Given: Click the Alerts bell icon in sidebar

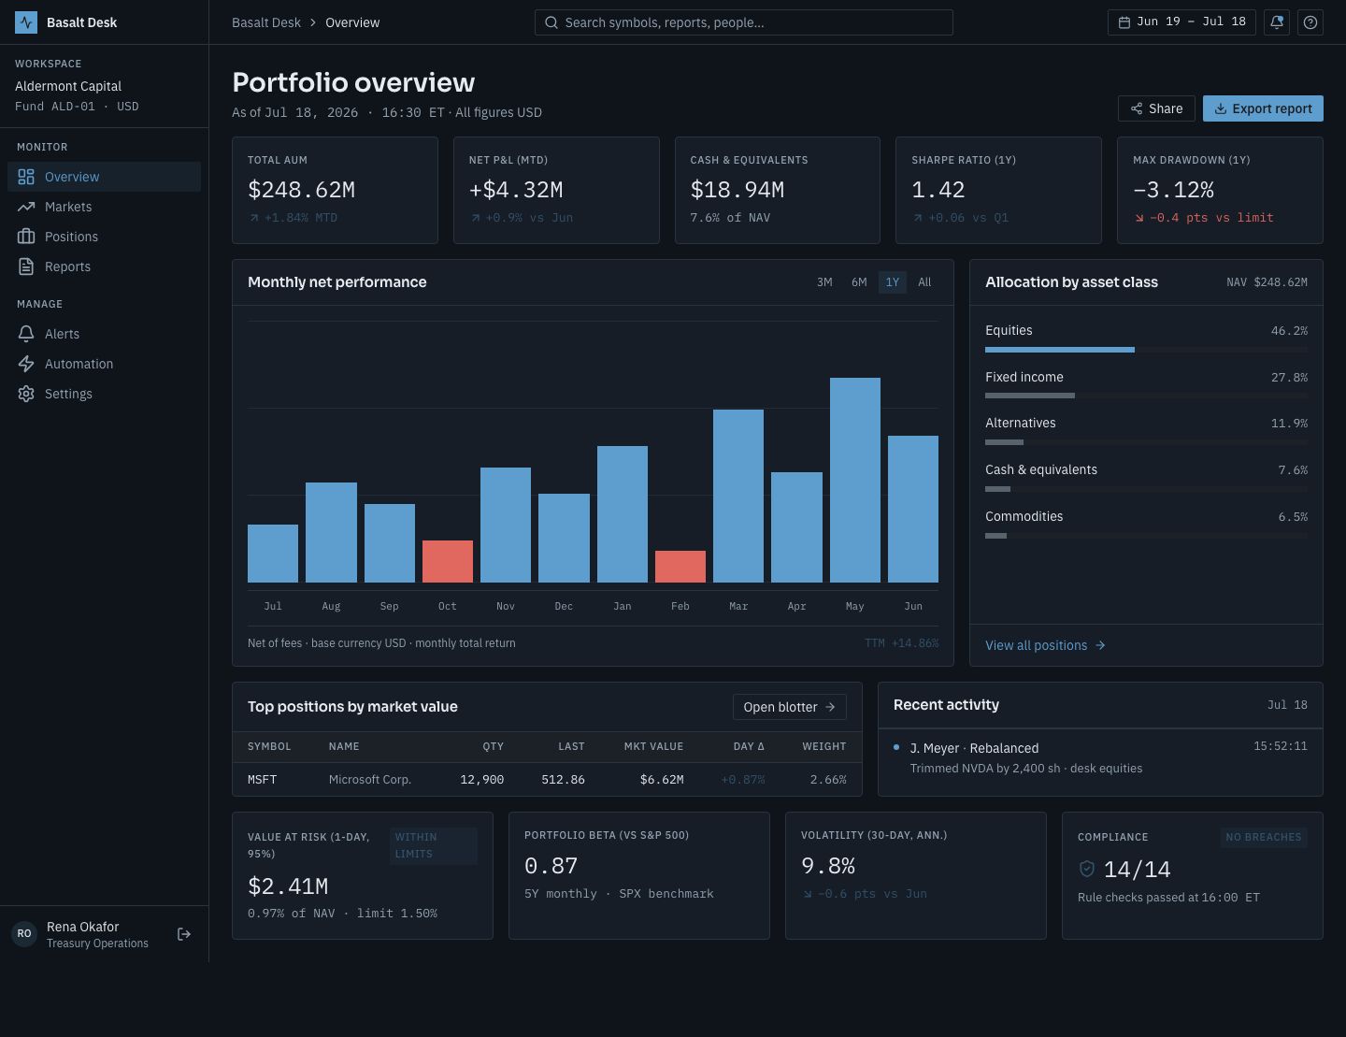Looking at the screenshot, I should pos(26,334).
